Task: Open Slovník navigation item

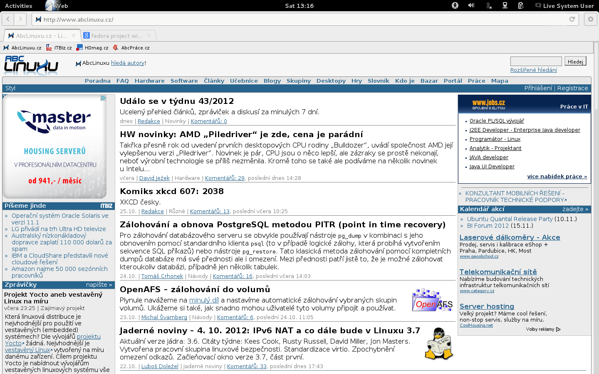Action: pyautogui.click(x=379, y=81)
